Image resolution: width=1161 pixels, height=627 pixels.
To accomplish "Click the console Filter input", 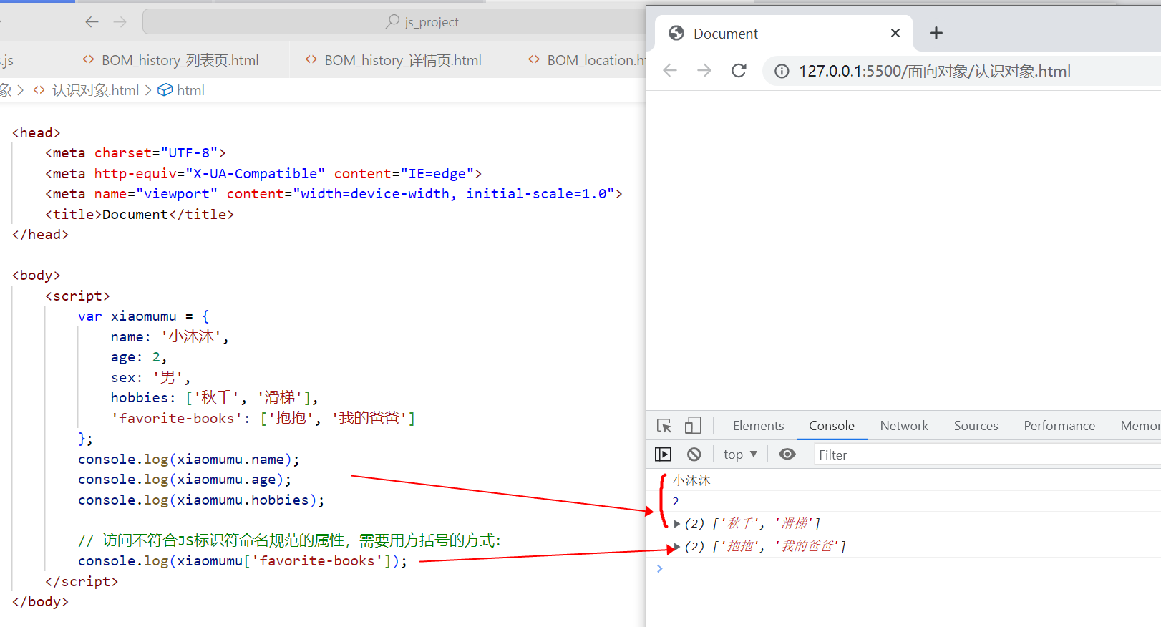I will (x=988, y=455).
